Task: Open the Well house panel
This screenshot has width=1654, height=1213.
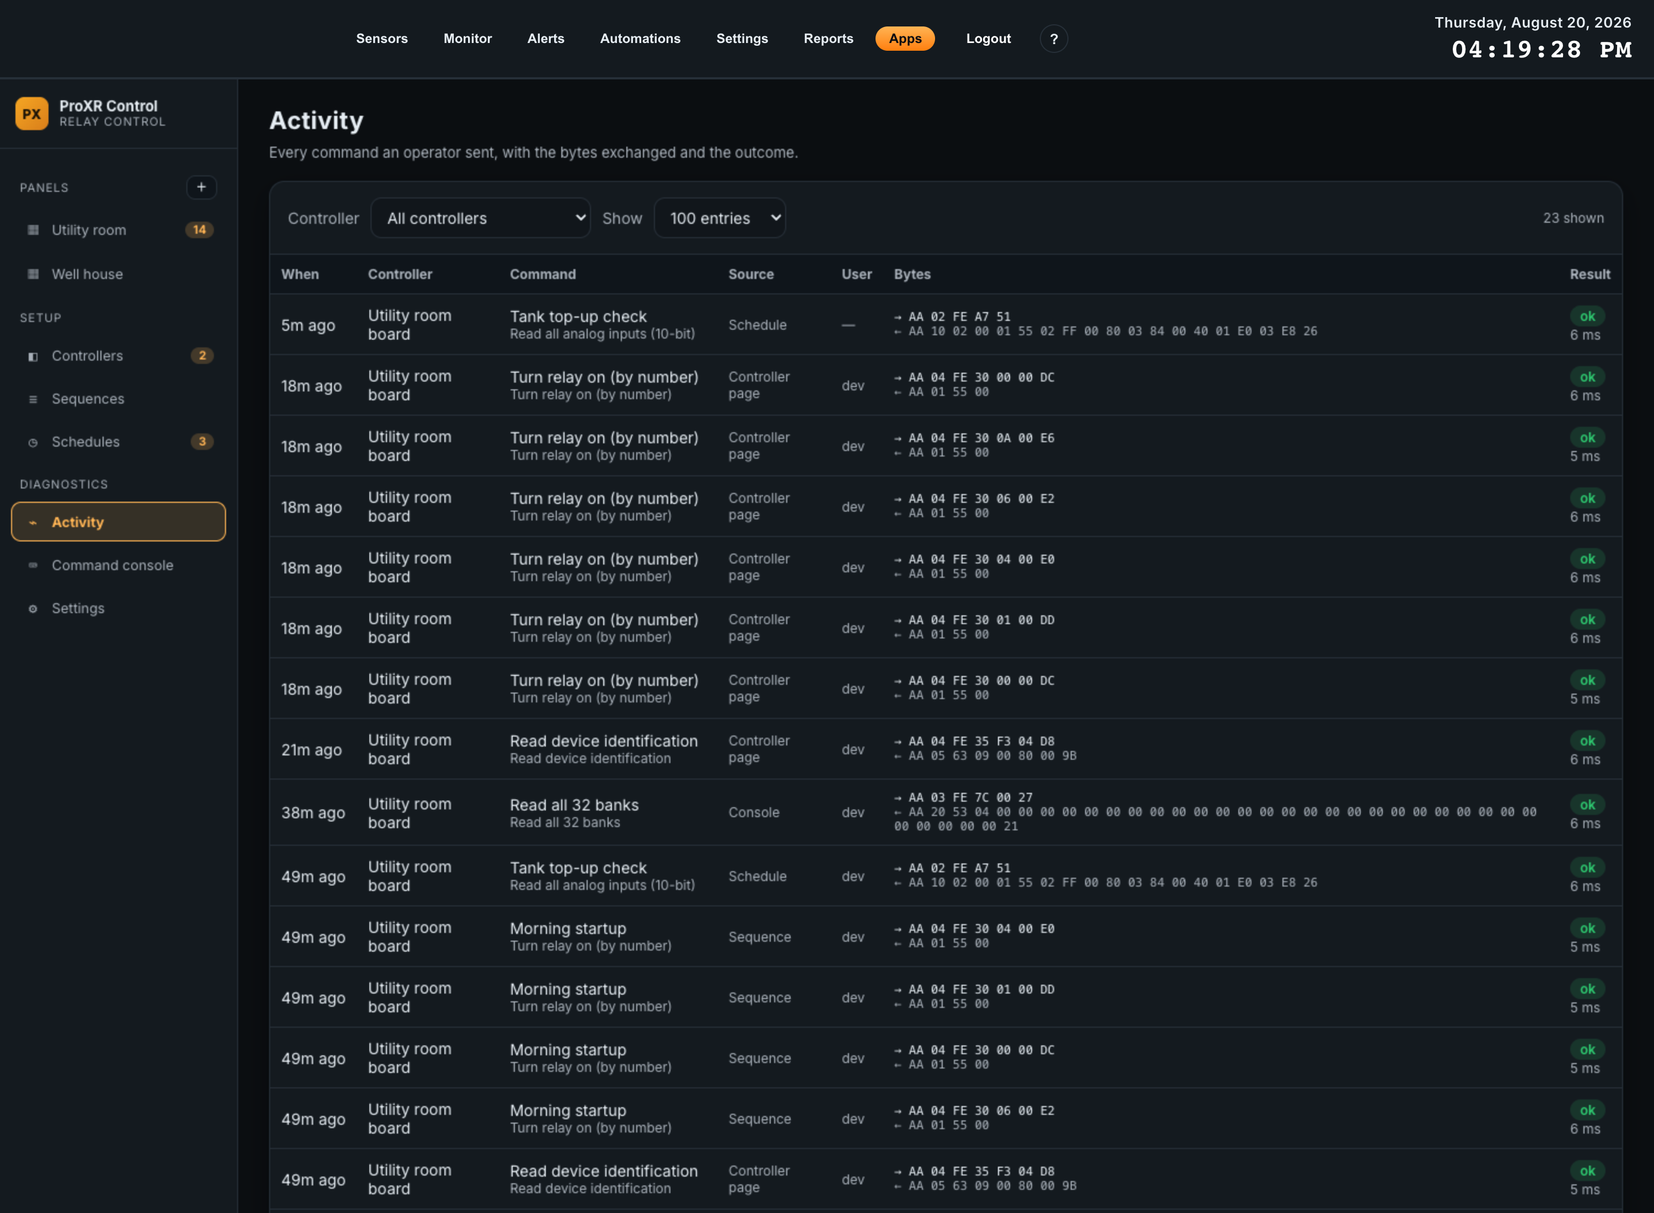Action: 118,274
